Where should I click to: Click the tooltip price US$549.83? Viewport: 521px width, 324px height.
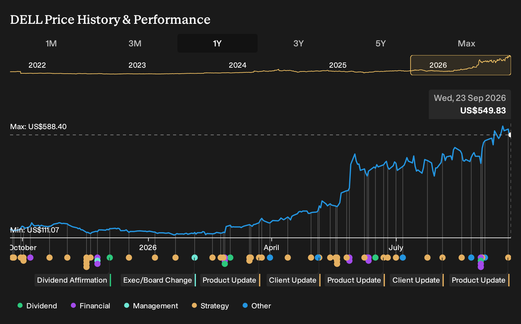(x=483, y=111)
